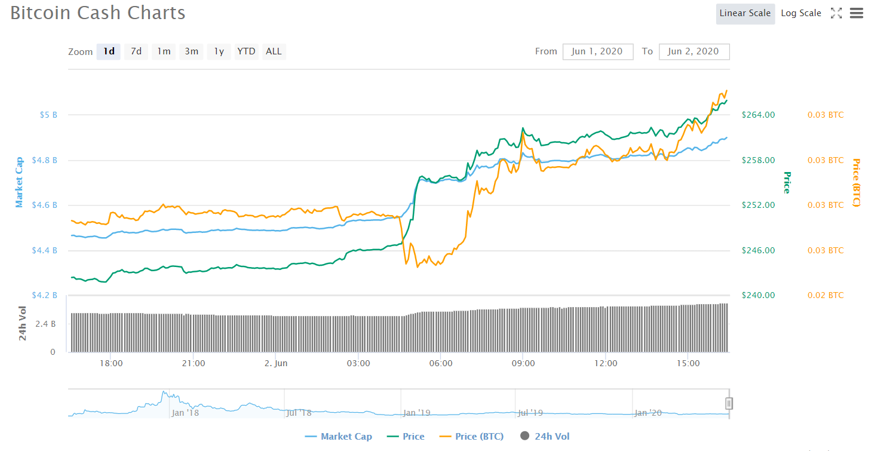This screenshot has height=451, width=881.
Task: Select the YTD zoom range
Action: tap(246, 51)
